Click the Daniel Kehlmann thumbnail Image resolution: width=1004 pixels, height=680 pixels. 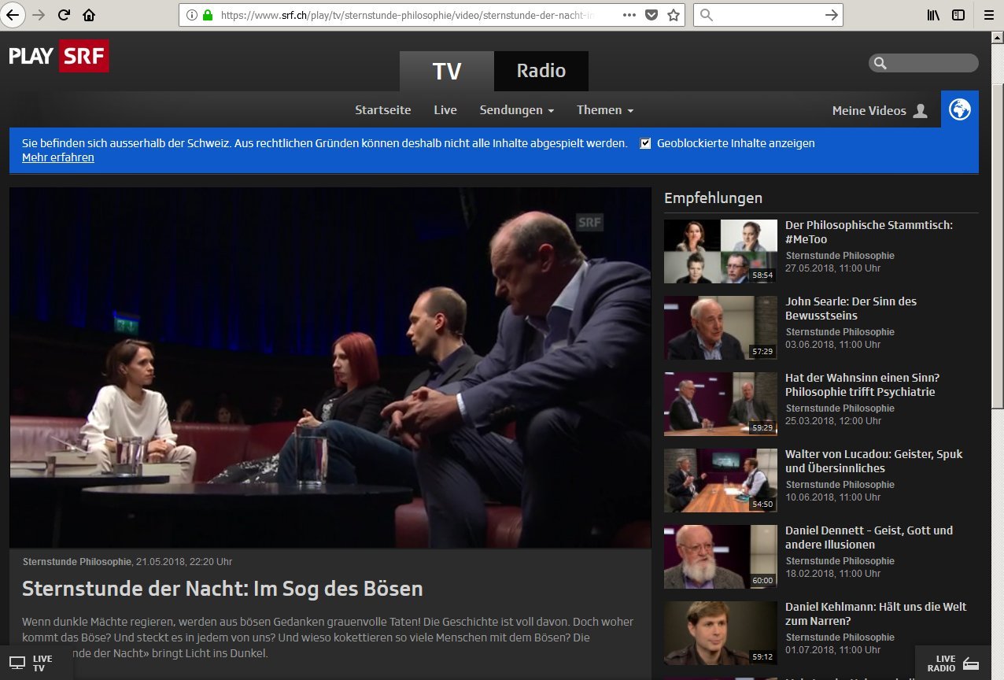[x=721, y=633]
